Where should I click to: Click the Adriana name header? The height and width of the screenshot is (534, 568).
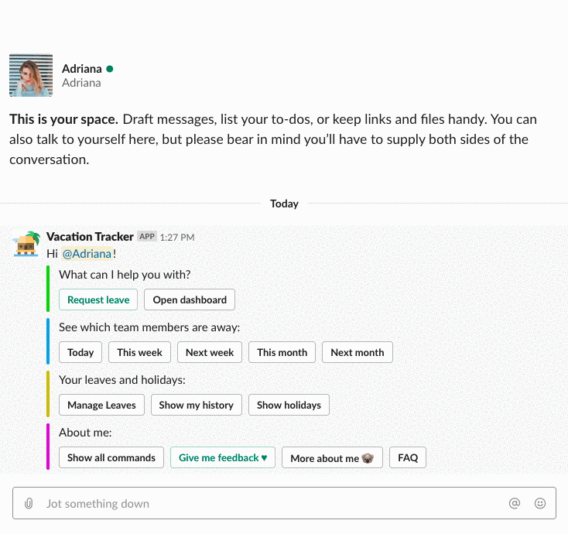click(81, 68)
